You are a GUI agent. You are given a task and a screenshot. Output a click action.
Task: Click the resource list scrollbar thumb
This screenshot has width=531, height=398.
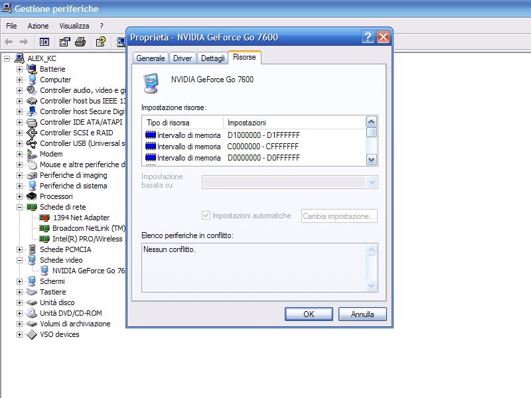(x=372, y=132)
